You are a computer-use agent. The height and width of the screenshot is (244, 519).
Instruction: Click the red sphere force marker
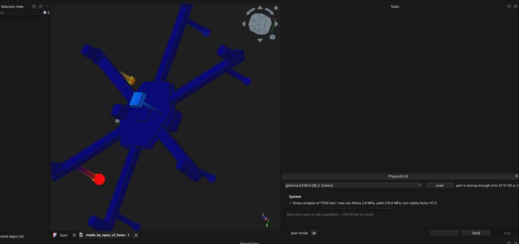pyautogui.click(x=99, y=179)
